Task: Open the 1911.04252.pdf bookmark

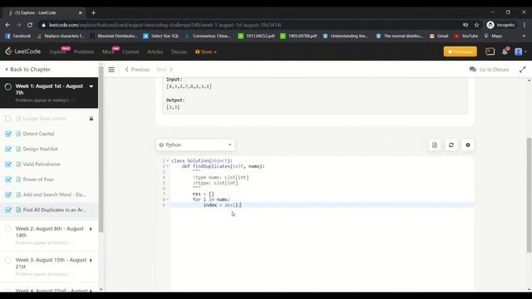Action: click(x=256, y=36)
